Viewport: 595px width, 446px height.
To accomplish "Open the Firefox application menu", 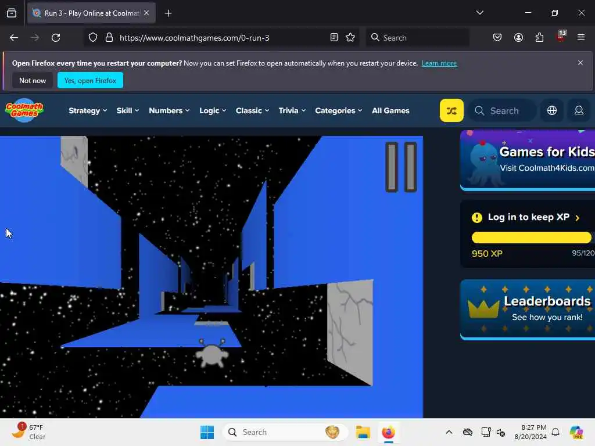I will 580,37.
